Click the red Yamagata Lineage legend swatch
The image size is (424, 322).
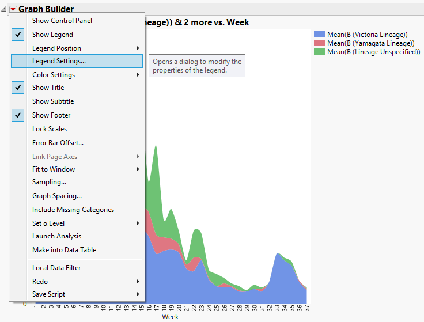(x=319, y=43)
